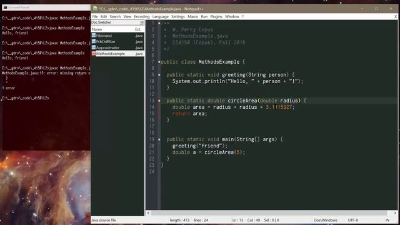Collapse the circleArea method fold at line 13

click(x=159, y=101)
